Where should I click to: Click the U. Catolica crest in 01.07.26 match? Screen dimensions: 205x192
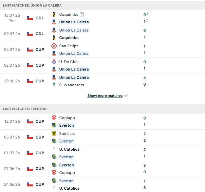tap(54, 149)
